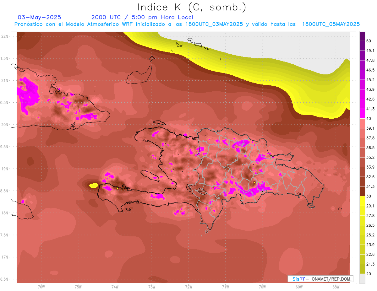This screenshot has width=377, height=291.
Task: Click the 73W longitude label
Action: point(152,287)
